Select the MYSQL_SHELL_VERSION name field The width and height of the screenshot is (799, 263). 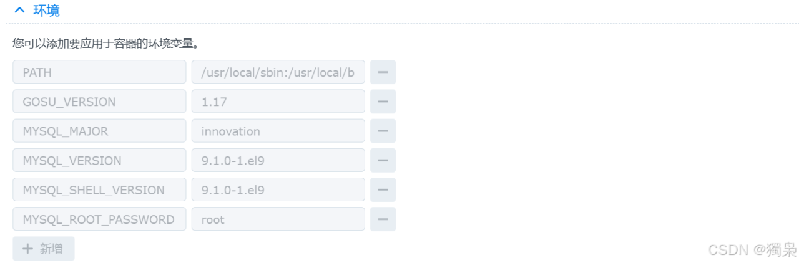(99, 189)
